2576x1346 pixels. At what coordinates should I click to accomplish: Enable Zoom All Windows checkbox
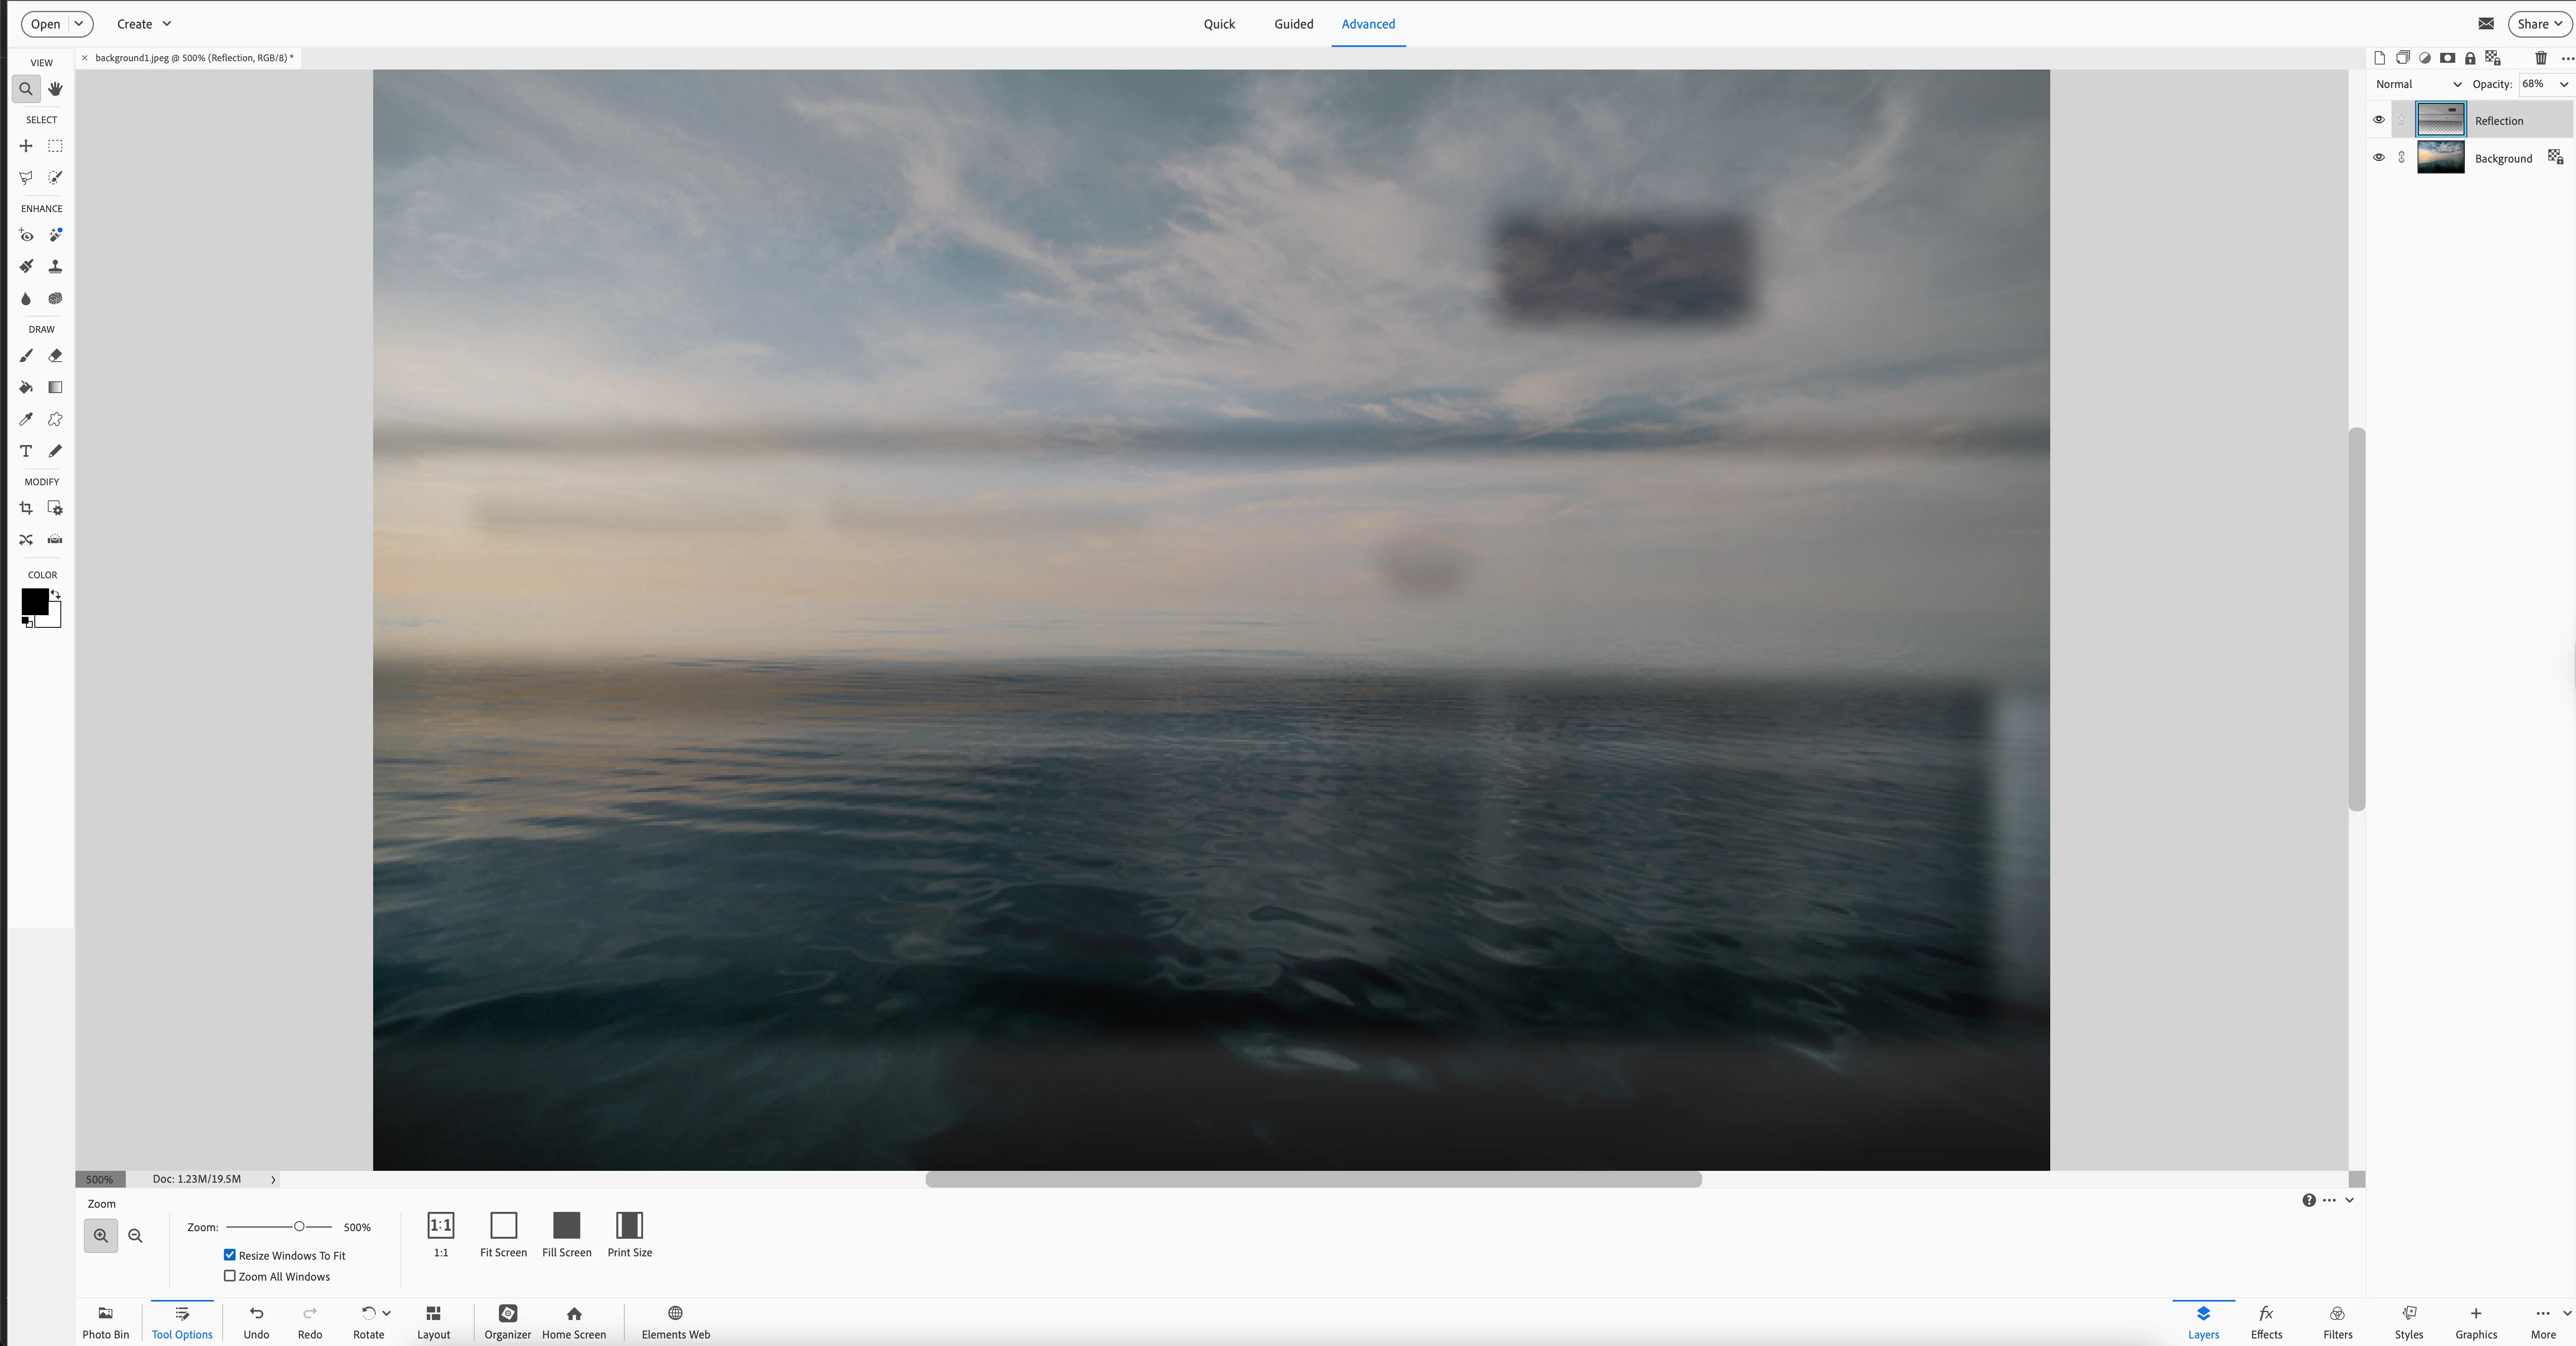click(230, 1276)
